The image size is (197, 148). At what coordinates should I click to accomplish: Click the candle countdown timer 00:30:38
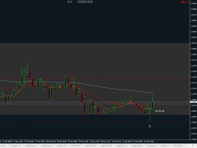click(x=159, y=111)
